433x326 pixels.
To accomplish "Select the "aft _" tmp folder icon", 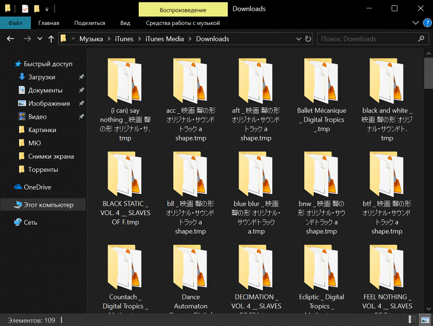I will coord(256,81).
